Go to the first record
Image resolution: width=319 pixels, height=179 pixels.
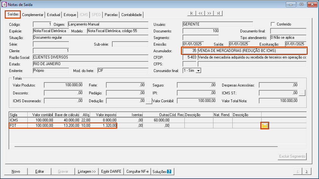point(191,13)
